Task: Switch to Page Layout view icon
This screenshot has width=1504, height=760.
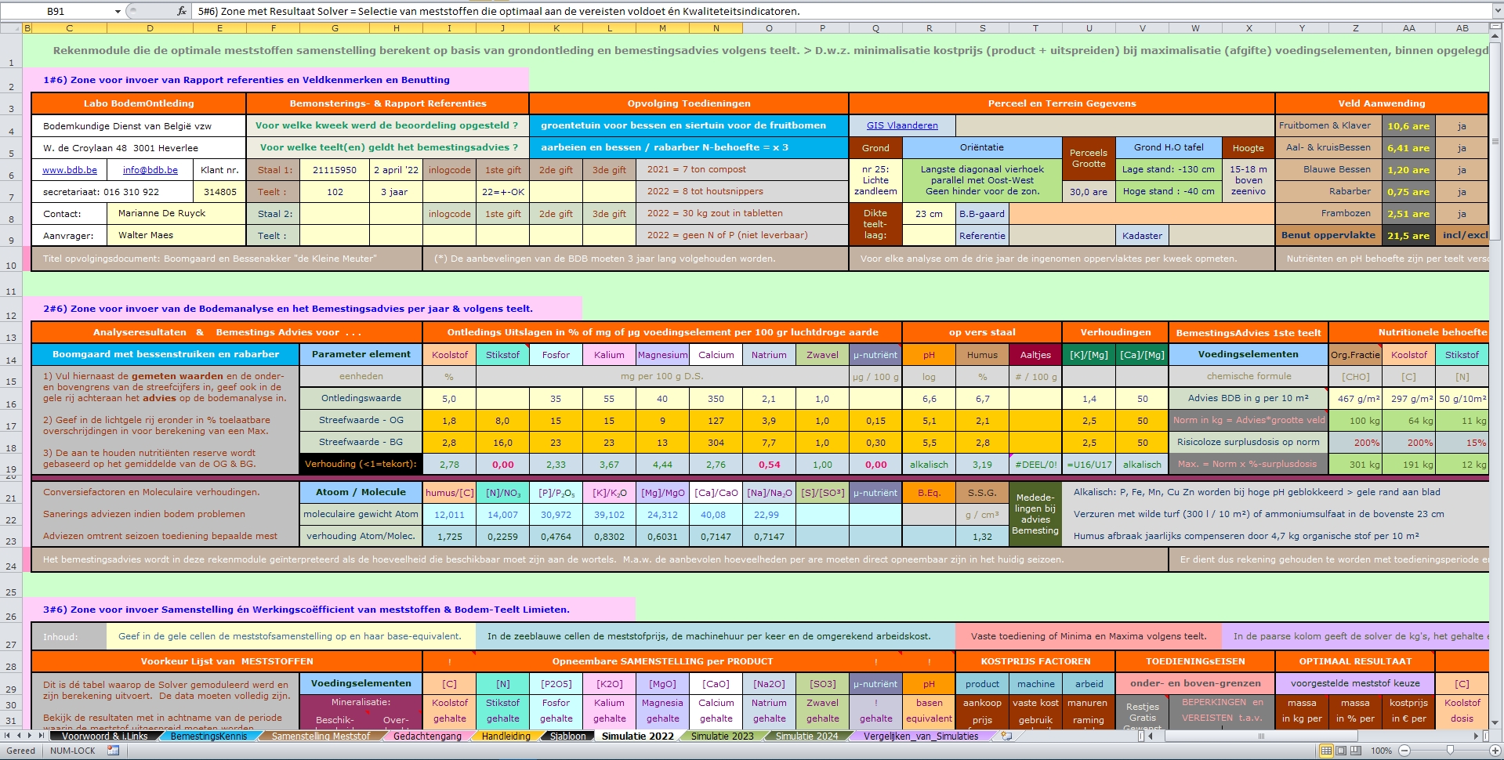Action: [x=1341, y=751]
